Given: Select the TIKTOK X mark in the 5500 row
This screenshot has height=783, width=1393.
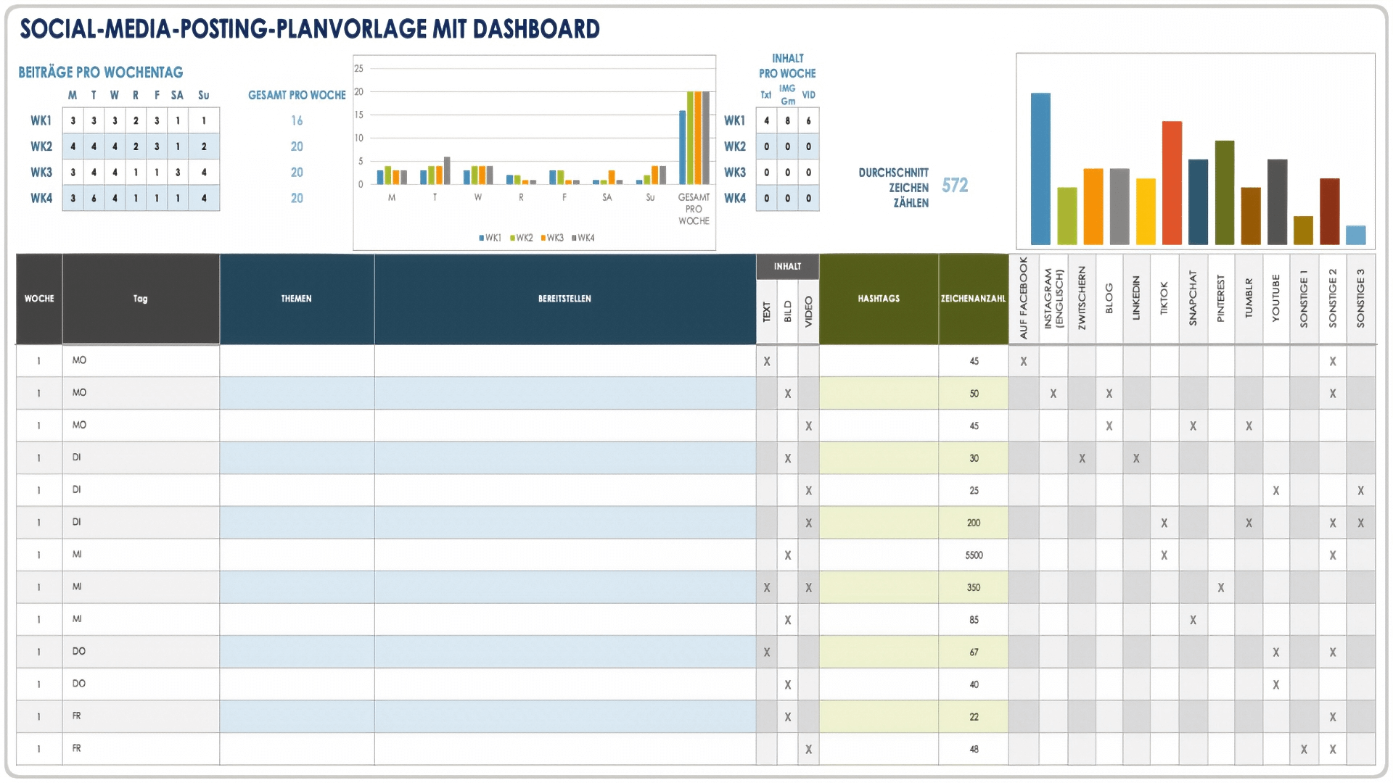Looking at the screenshot, I should [1164, 555].
